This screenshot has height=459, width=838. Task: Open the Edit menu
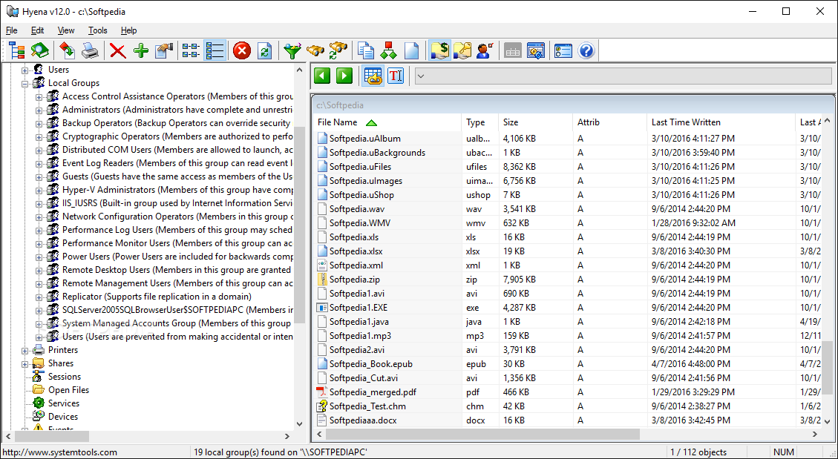[37, 30]
